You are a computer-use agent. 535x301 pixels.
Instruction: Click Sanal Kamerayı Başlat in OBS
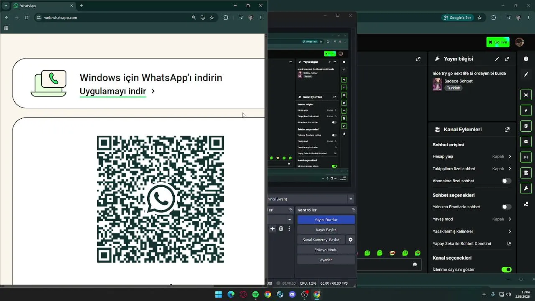(x=321, y=240)
